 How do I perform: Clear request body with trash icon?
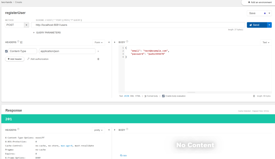pyautogui.click(x=254, y=96)
